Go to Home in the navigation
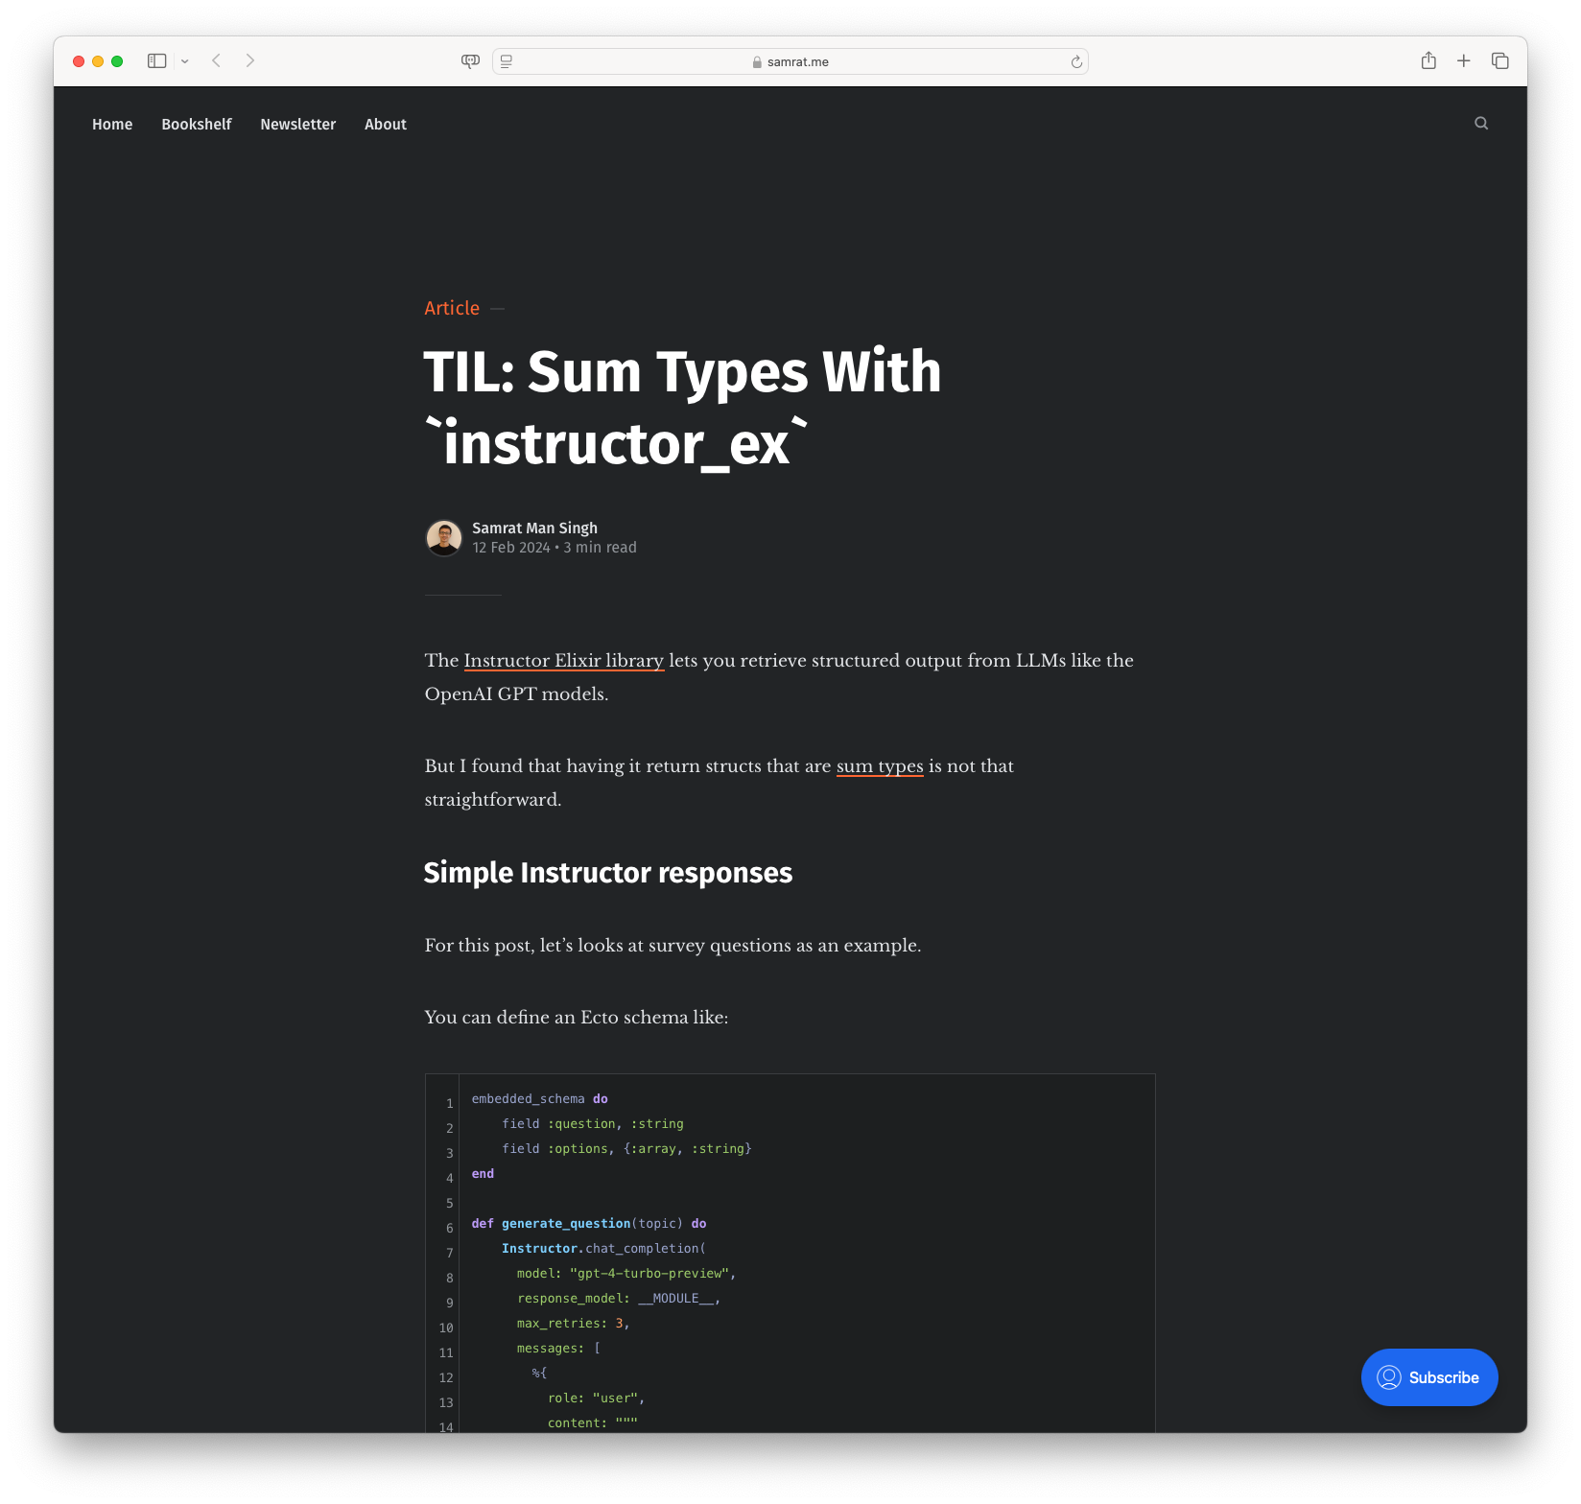Viewport: 1581px width, 1504px height. (112, 124)
